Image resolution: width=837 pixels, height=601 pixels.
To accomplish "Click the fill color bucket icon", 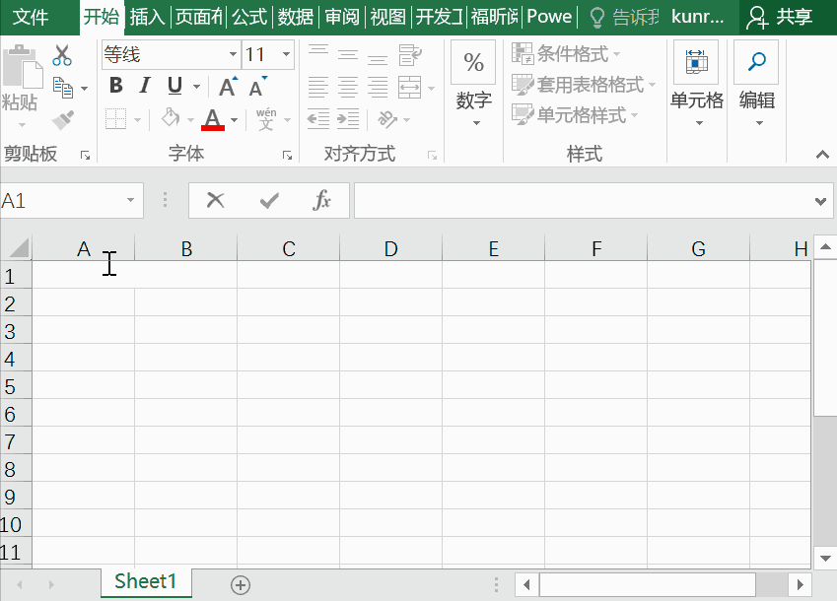I will tap(170, 117).
